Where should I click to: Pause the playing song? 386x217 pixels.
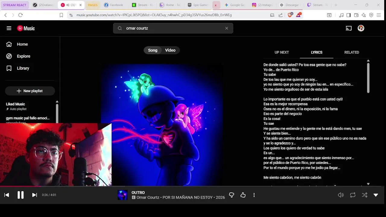pos(21,195)
